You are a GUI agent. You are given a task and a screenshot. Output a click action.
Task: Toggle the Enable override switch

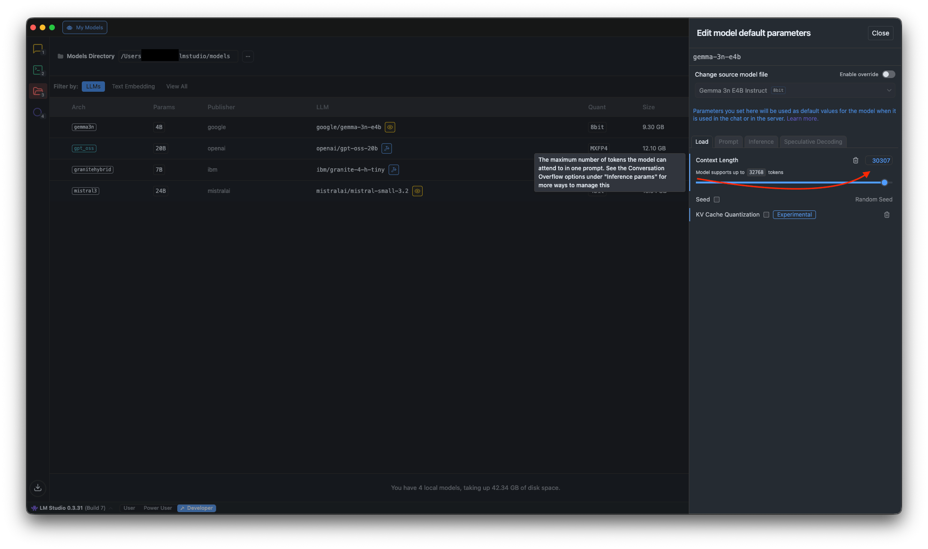(888, 74)
